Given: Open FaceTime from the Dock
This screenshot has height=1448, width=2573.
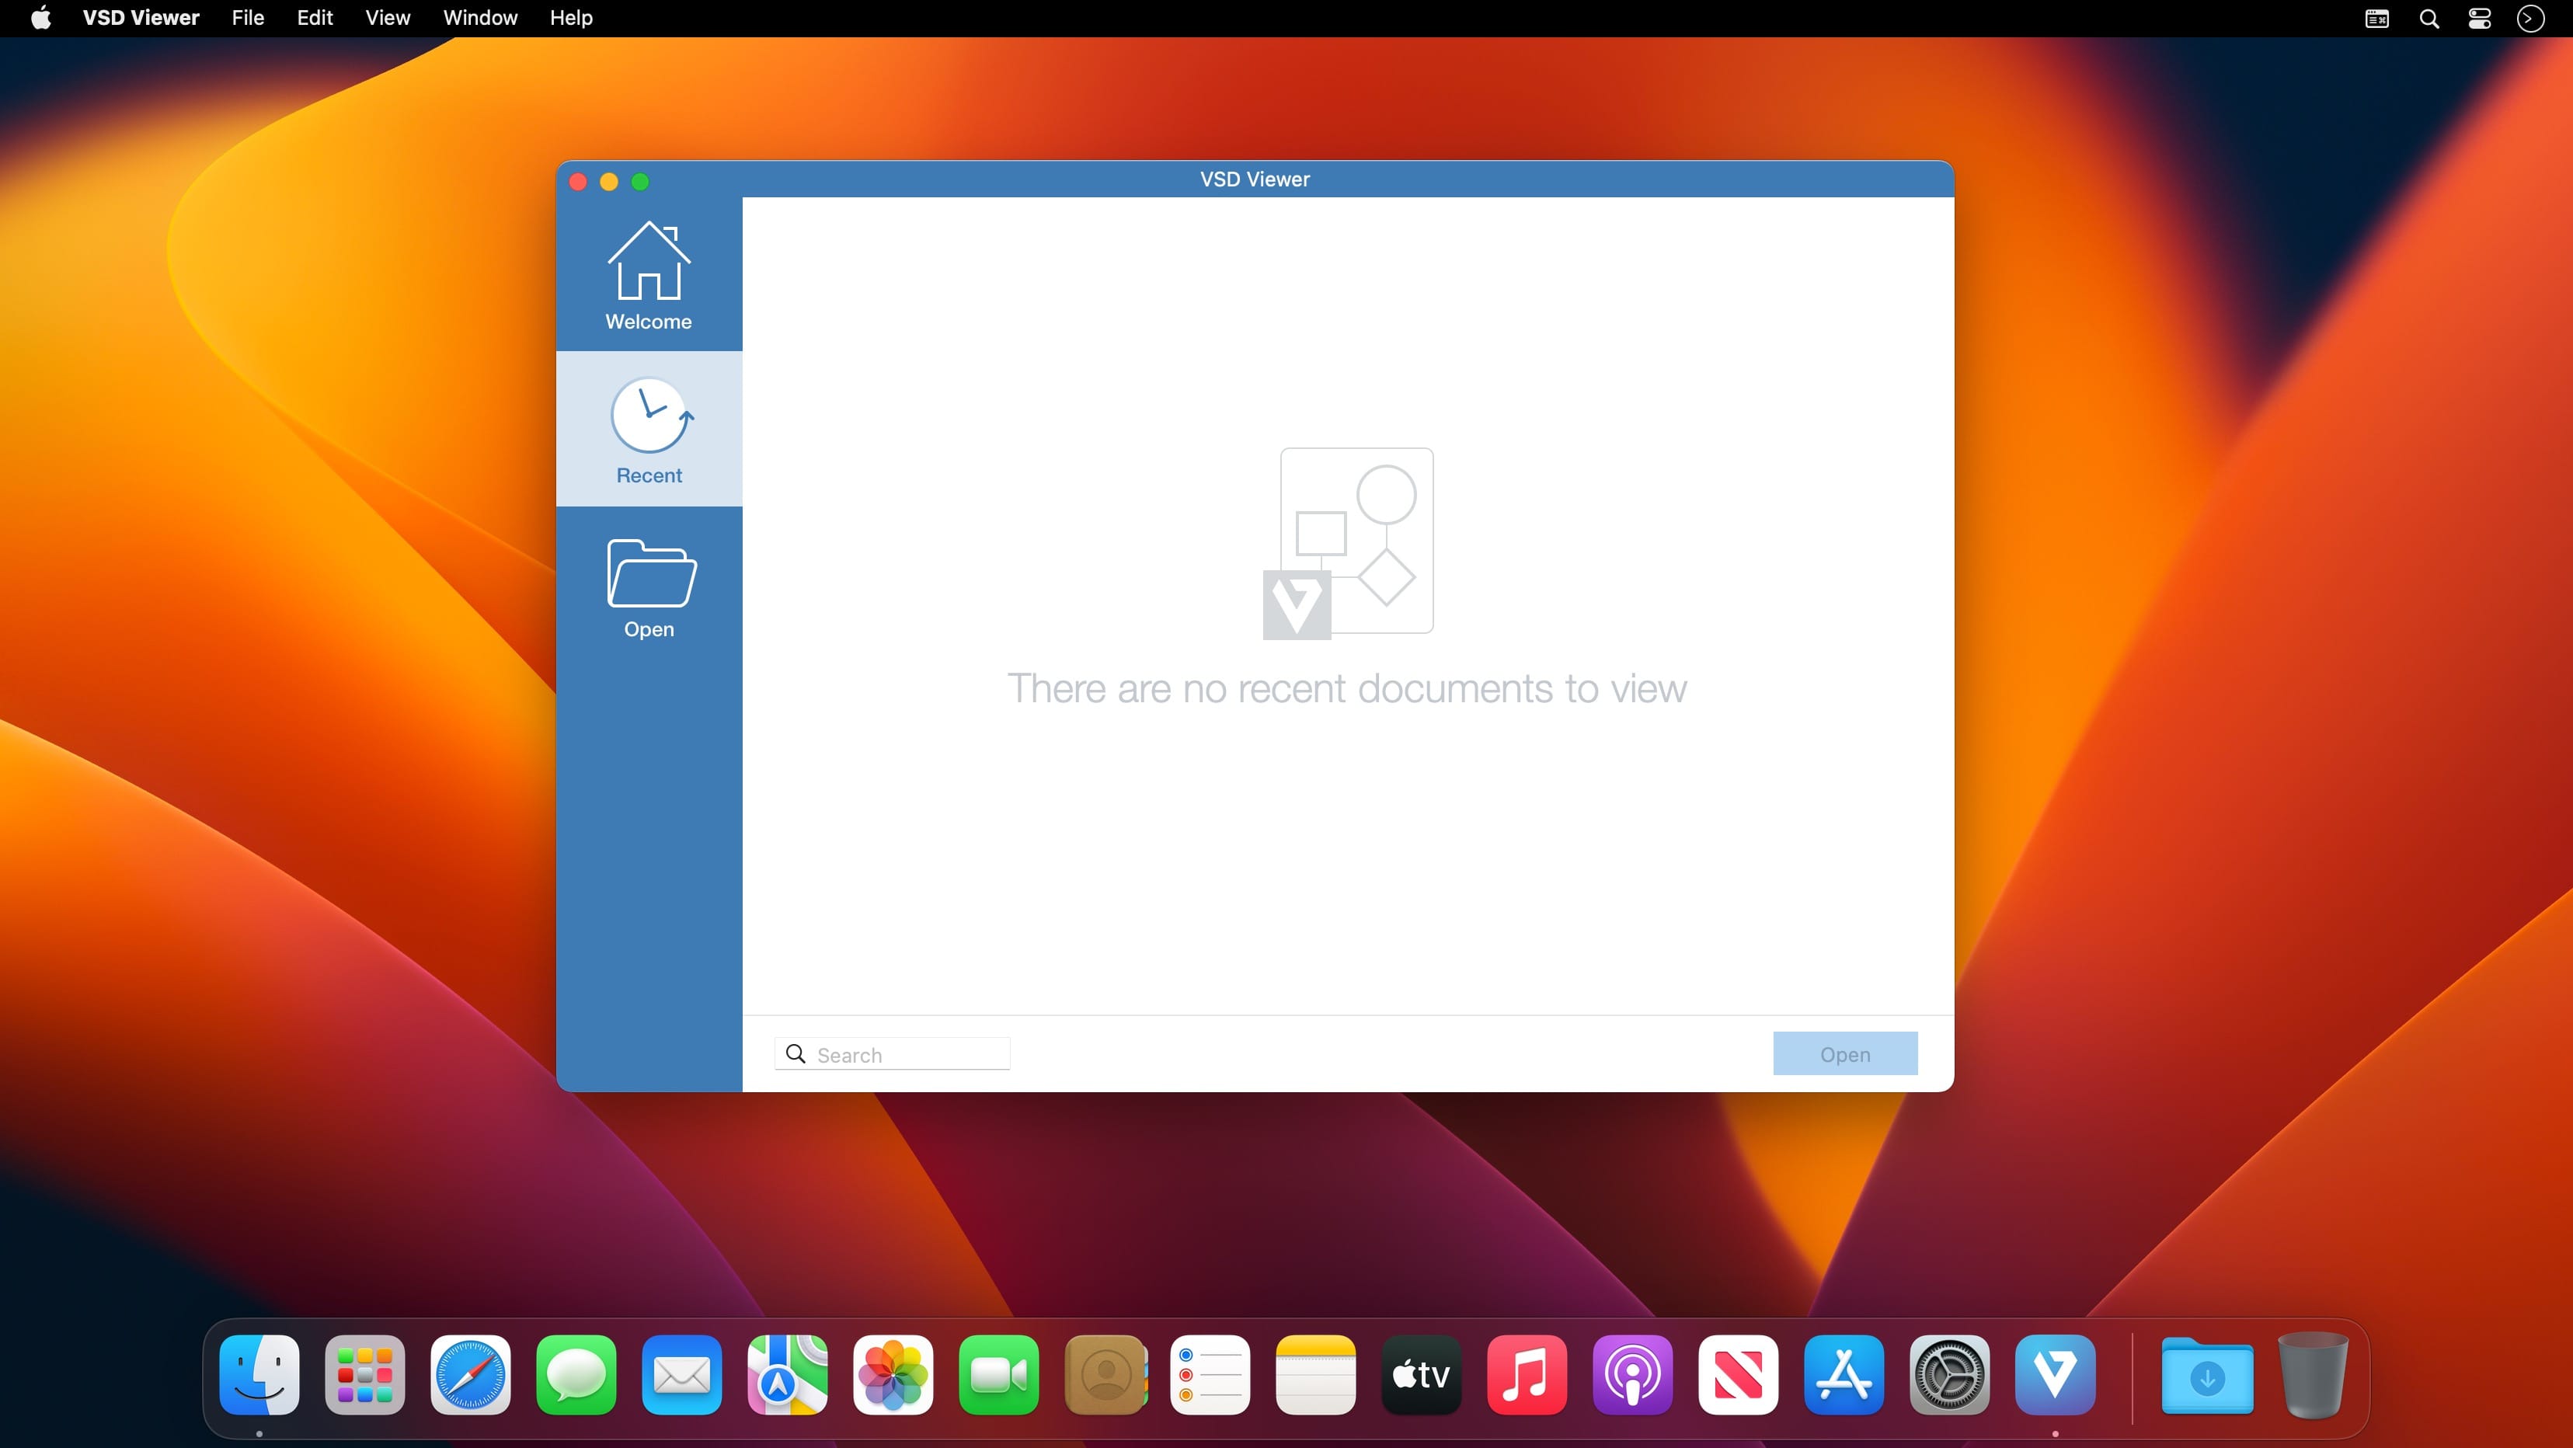Looking at the screenshot, I should (x=999, y=1375).
